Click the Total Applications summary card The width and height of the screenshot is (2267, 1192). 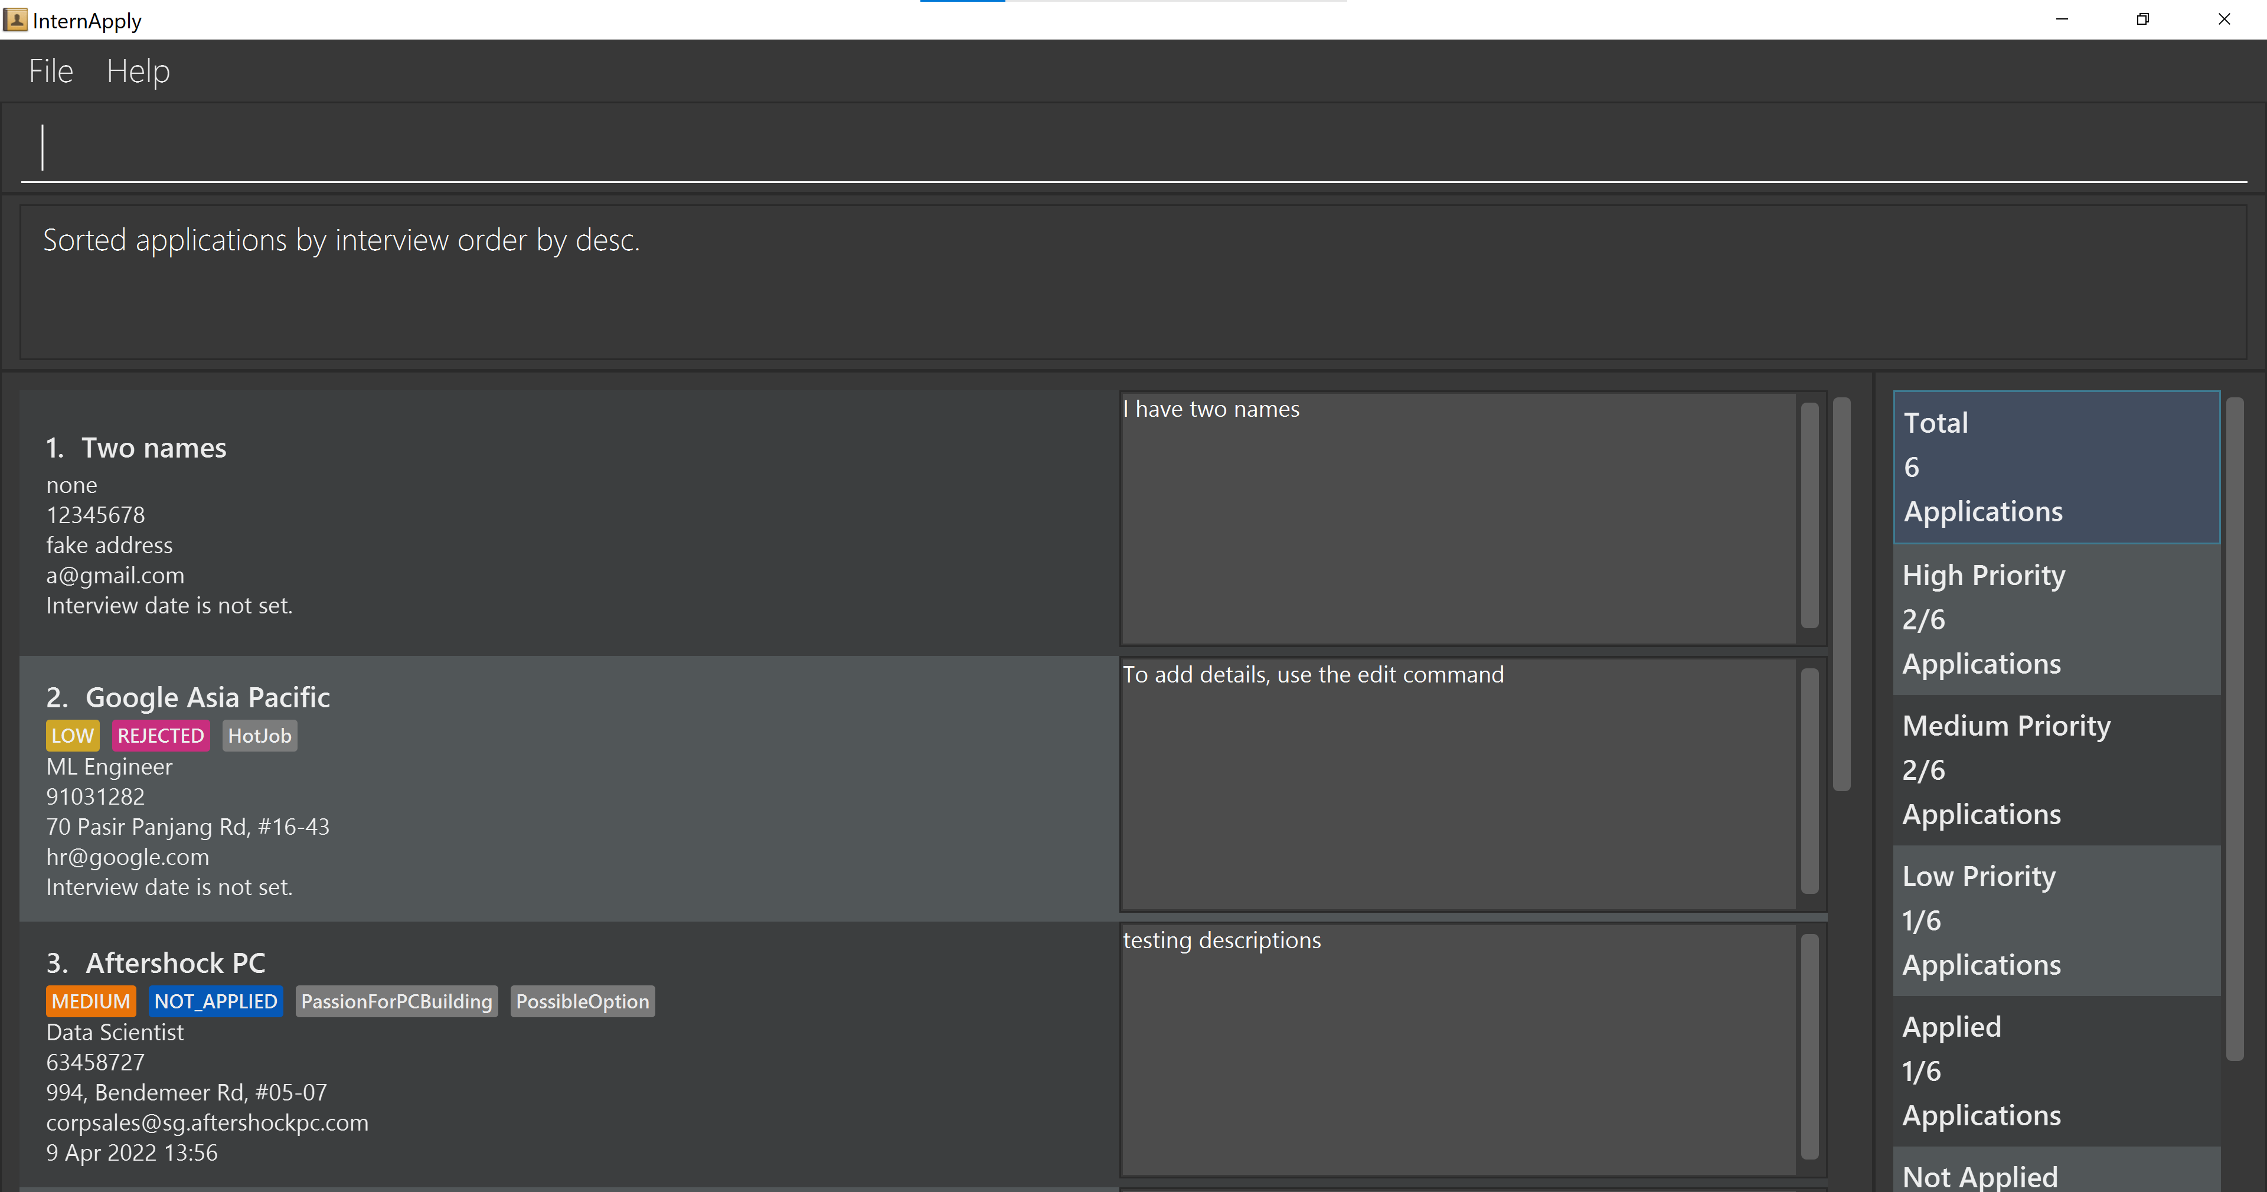[2056, 468]
